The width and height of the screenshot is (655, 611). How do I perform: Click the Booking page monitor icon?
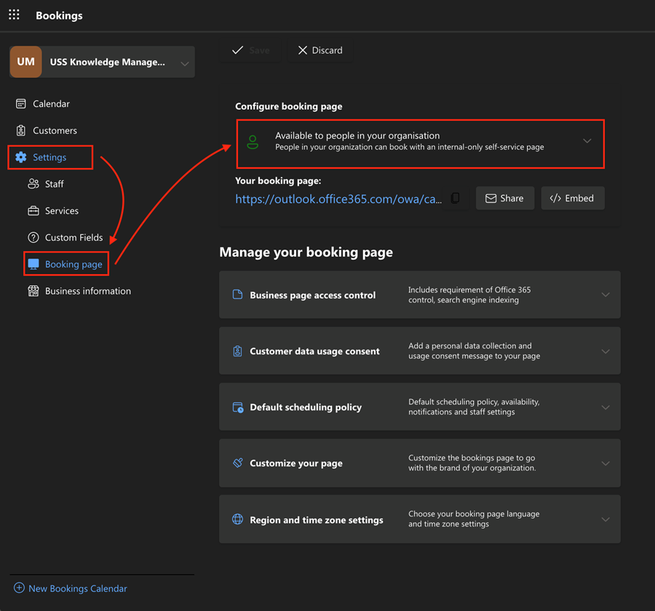33,264
